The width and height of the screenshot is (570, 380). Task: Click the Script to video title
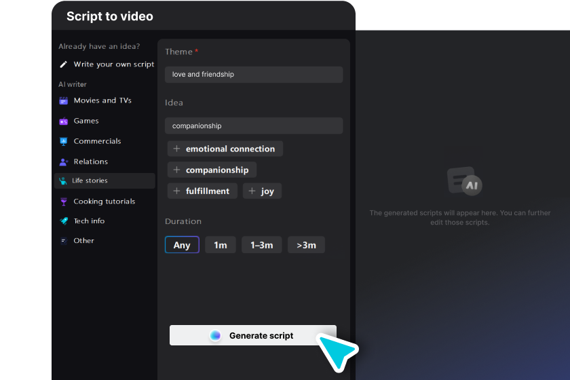click(x=110, y=16)
